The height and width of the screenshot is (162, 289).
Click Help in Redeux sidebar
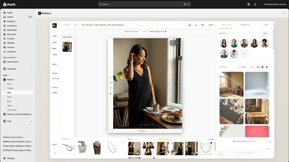(x=55, y=145)
